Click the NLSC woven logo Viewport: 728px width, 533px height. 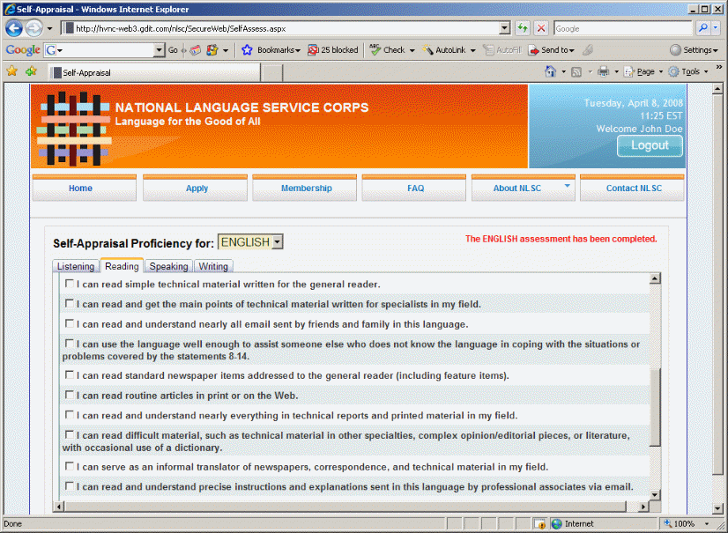[x=74, y=130]
